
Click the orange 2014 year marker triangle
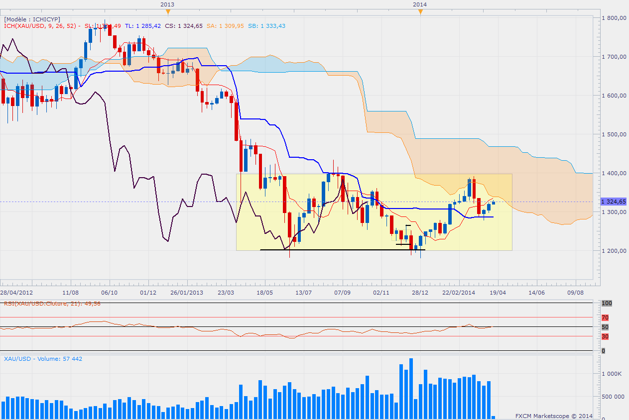(420, 11)
